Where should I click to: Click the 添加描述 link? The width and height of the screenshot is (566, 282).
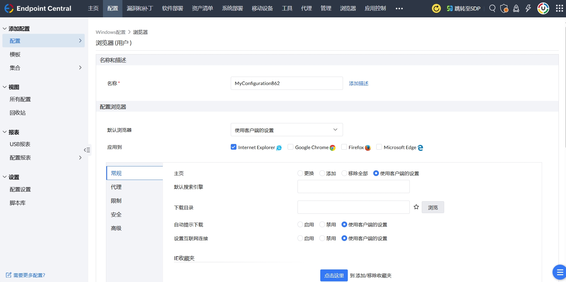point(359,84)
